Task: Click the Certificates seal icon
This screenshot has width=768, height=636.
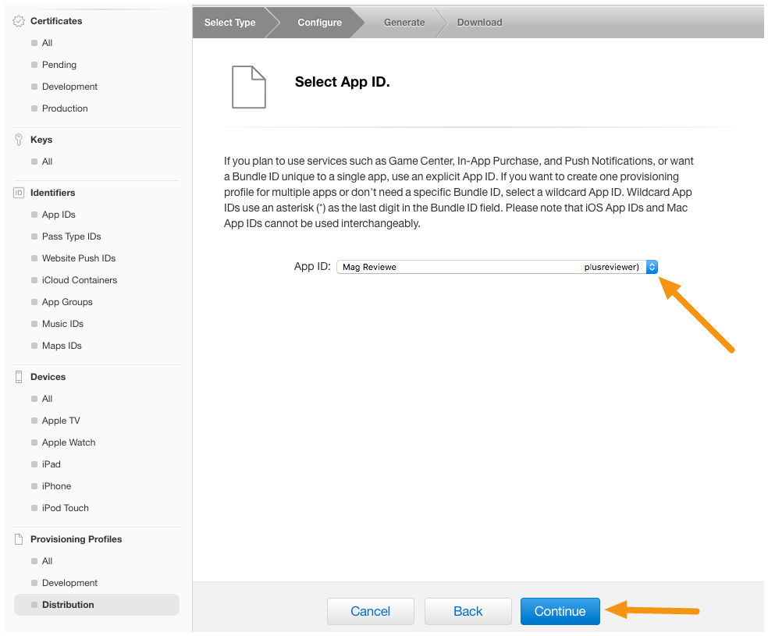Action: [19, 21]
